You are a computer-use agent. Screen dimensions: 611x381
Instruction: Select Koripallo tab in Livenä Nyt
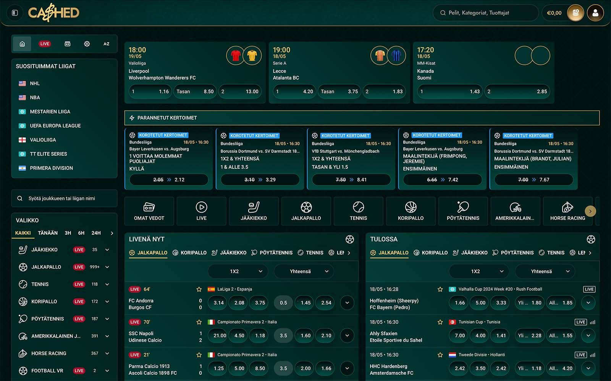tap(189, 253)
